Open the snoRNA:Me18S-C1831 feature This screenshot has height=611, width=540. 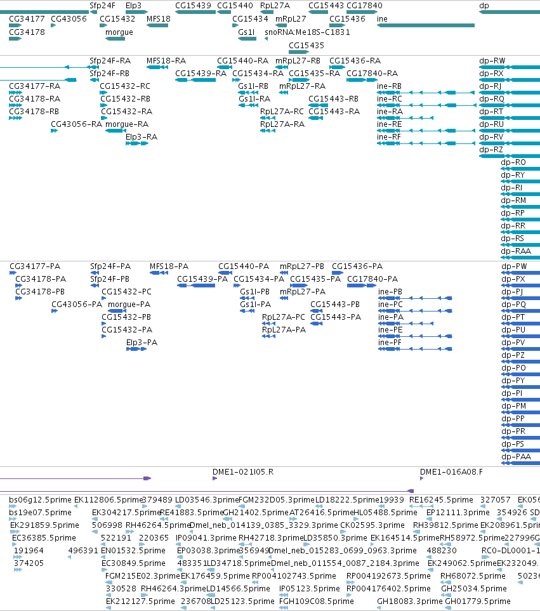[266, 39]
